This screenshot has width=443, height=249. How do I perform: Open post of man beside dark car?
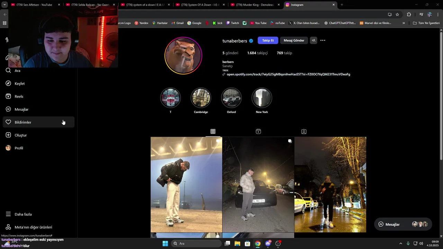tap(258, 185)
